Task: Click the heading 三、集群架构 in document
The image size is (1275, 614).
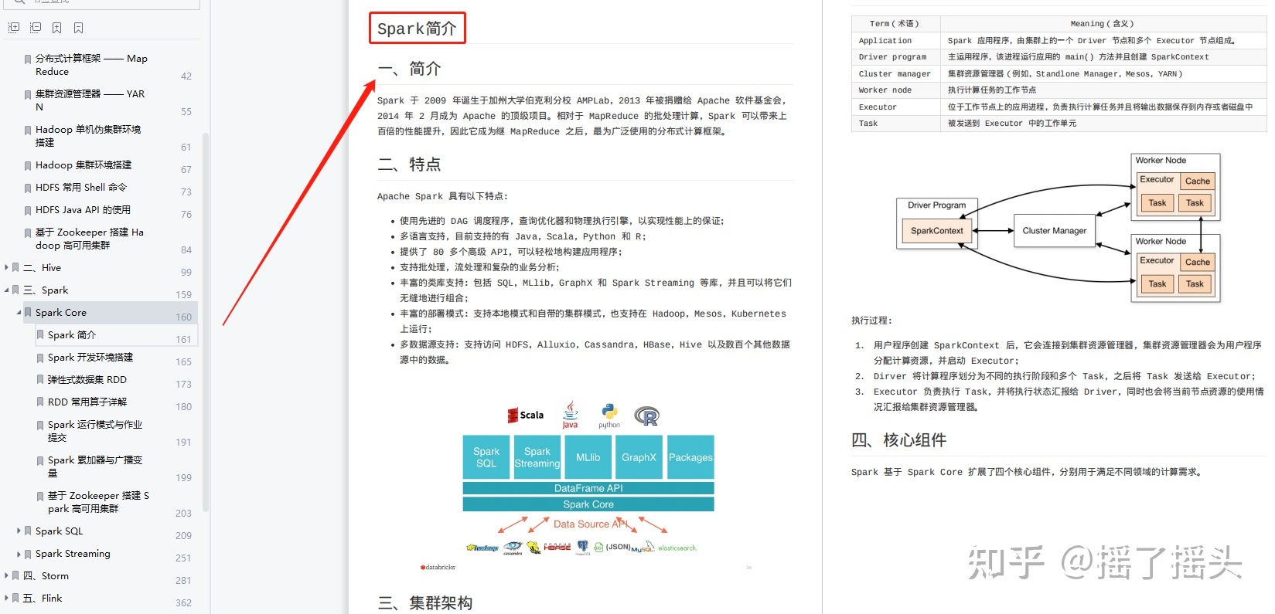Action: click(425, 603)
